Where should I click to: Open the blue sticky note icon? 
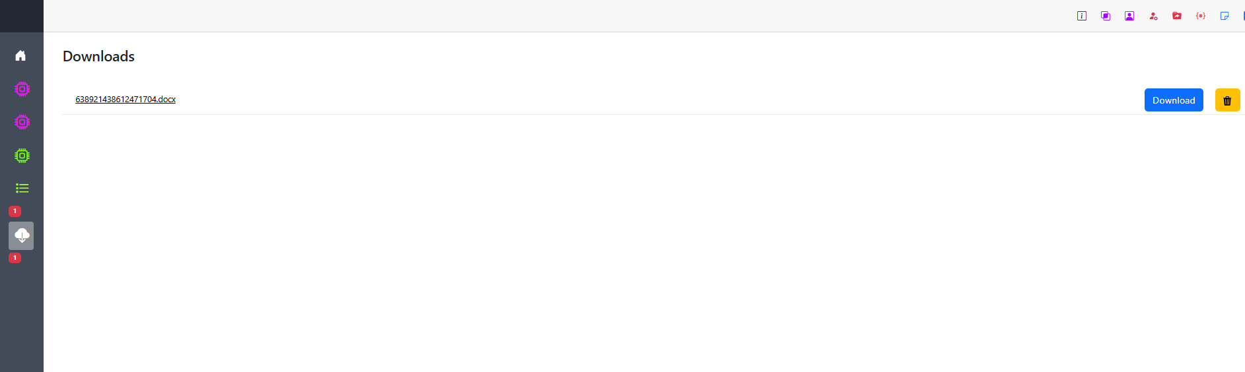(x=1225, y=16)
